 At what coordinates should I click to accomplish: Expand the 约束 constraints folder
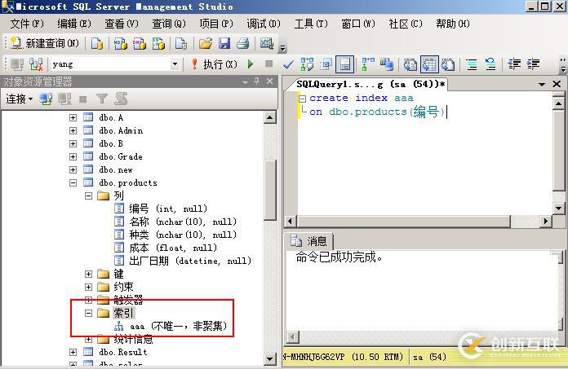tap(88, 287)
